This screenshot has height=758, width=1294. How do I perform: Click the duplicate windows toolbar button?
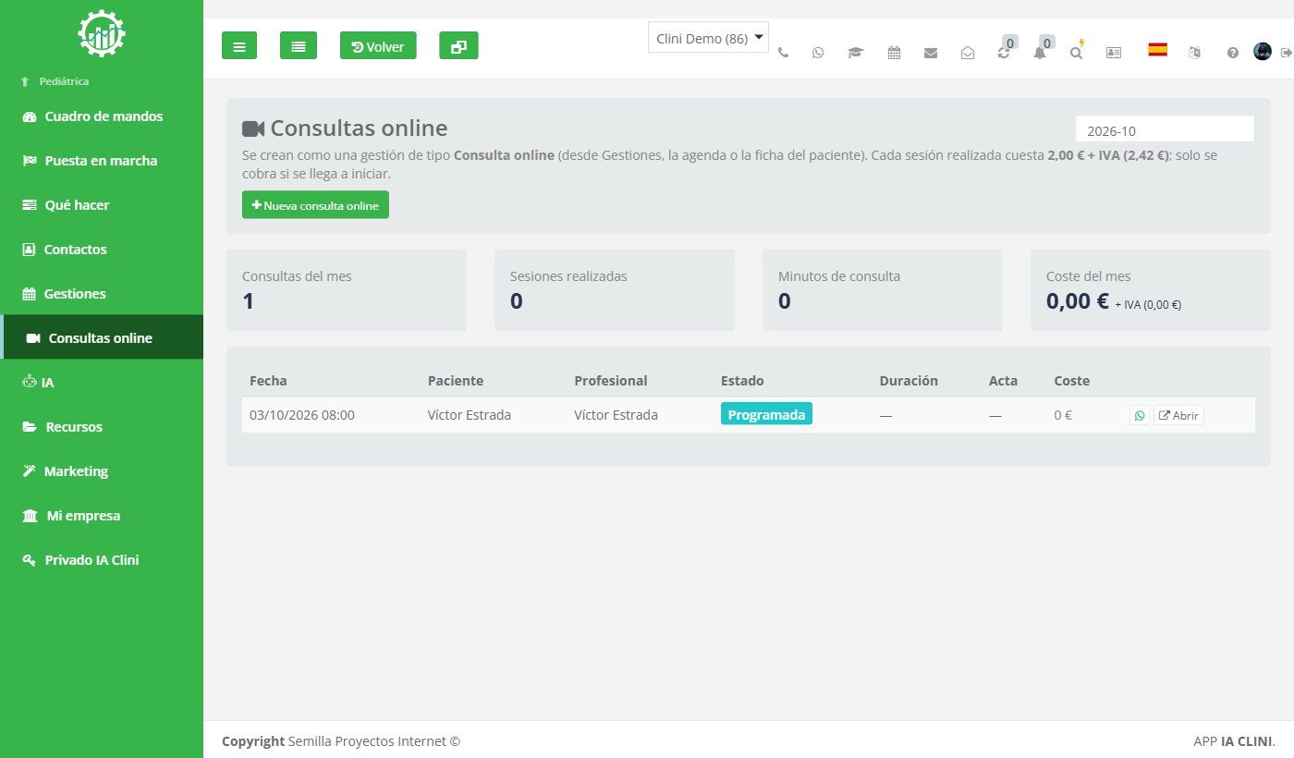click(x=458, y=45)
